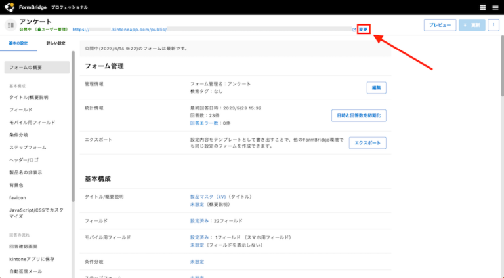504x278 pixels.
Task: Click 設定済み link in フィールド row
Action: point(199,221)
